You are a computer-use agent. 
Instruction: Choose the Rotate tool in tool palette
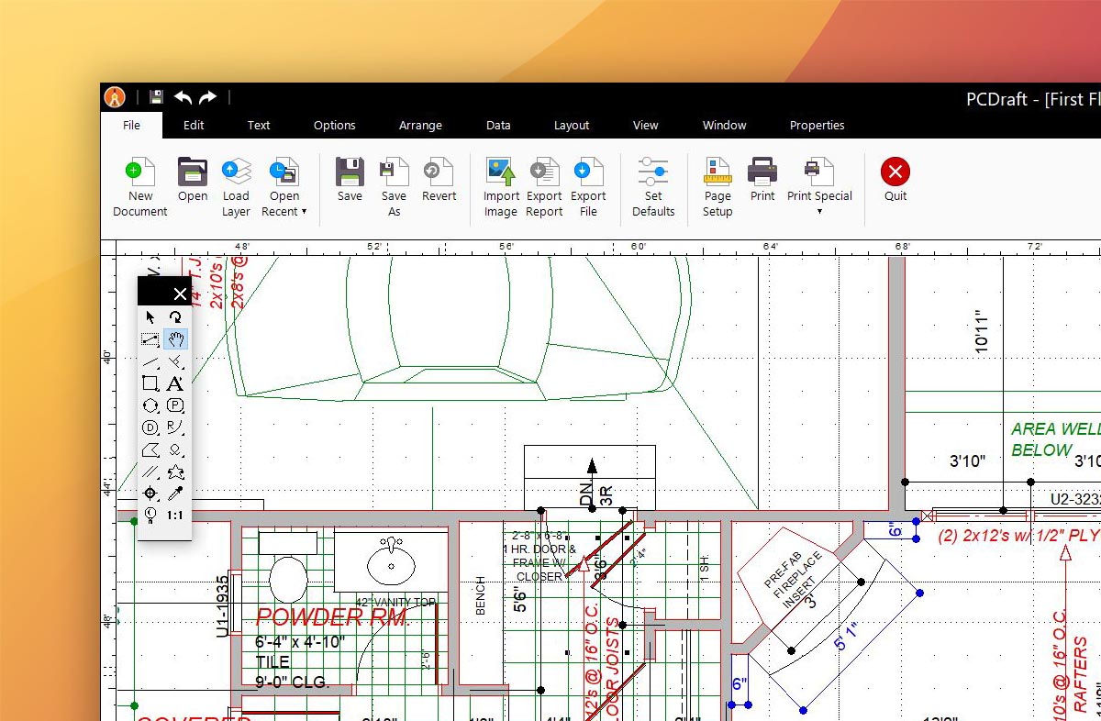click(x=175, y=317)
